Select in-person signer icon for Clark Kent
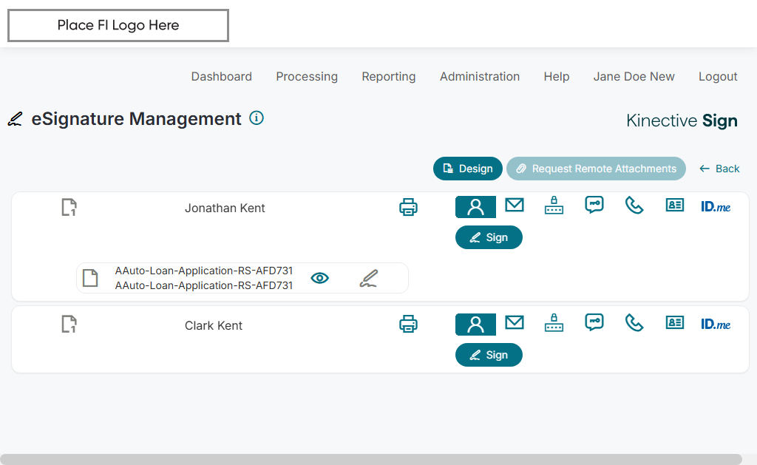 (x=475, y=325)
